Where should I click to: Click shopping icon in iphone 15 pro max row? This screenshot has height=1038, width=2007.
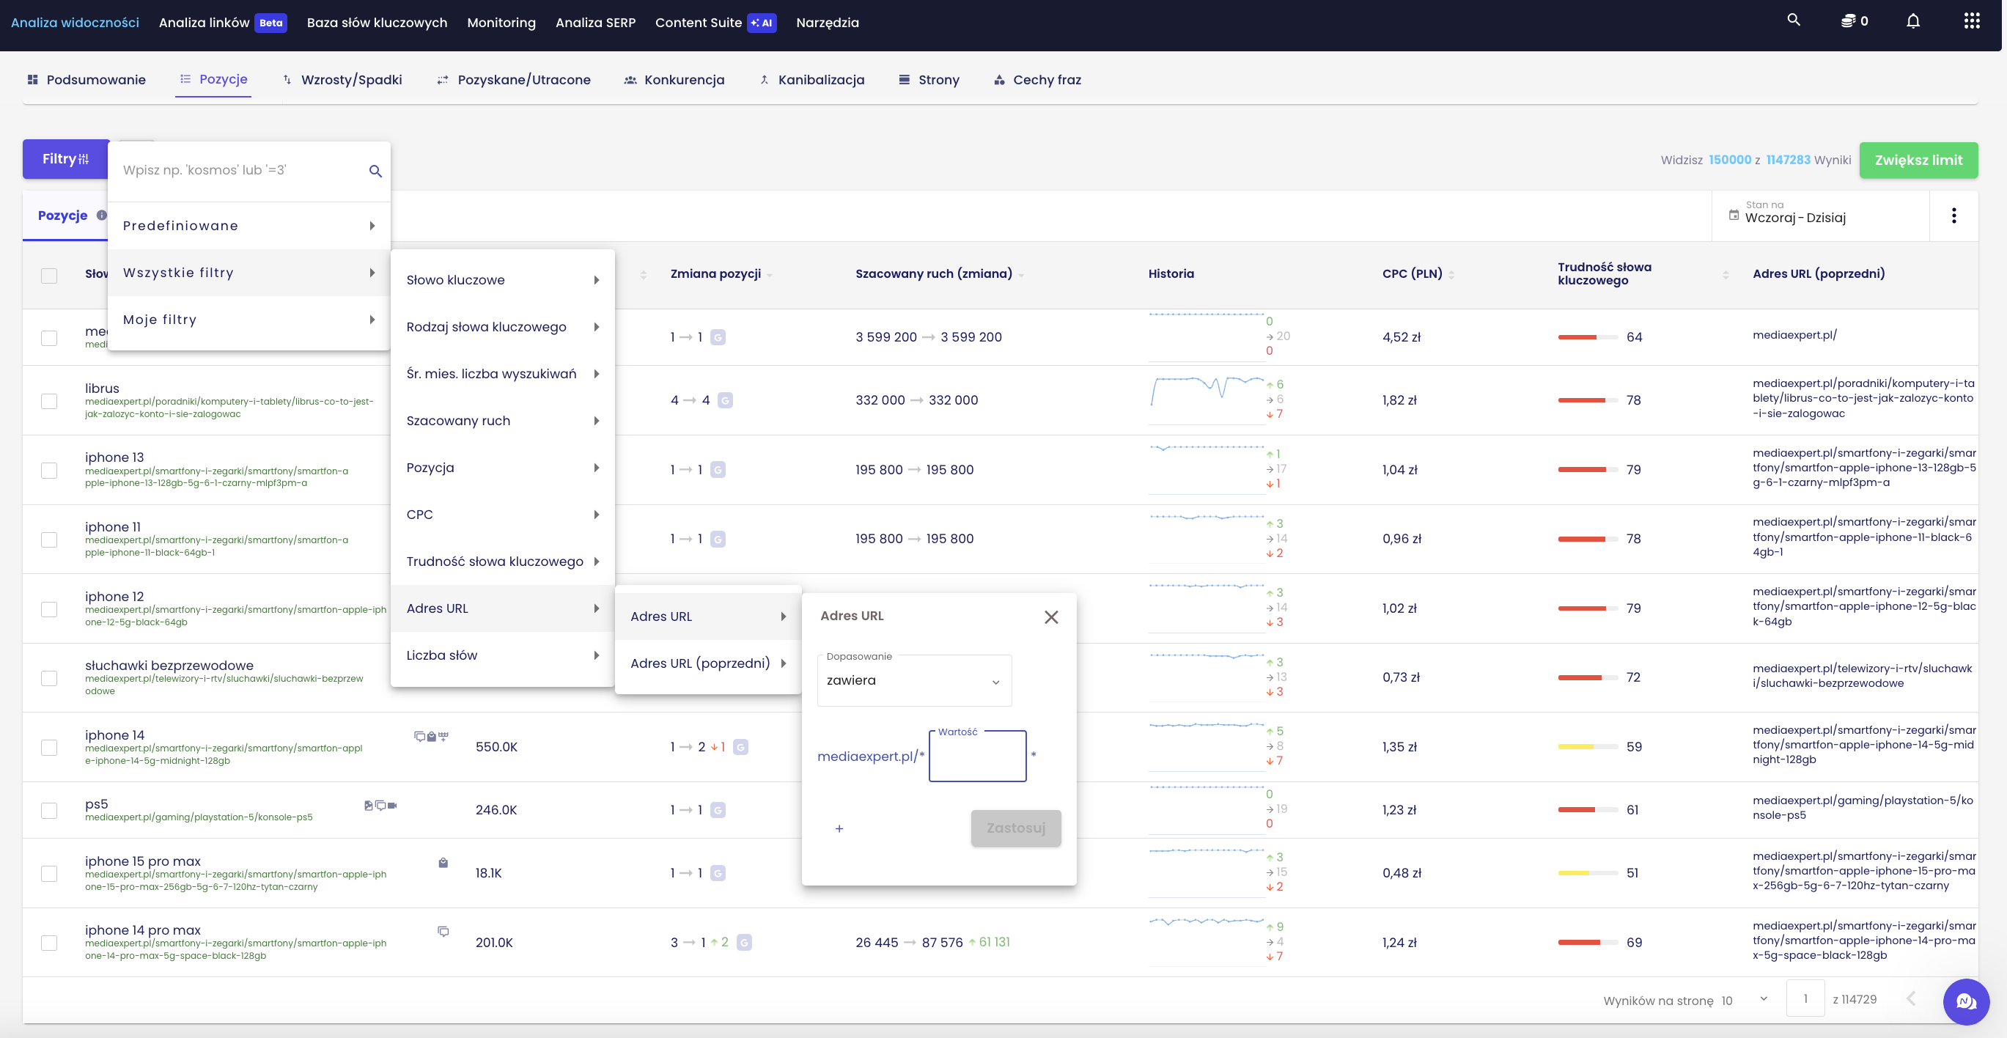point(443,863)
